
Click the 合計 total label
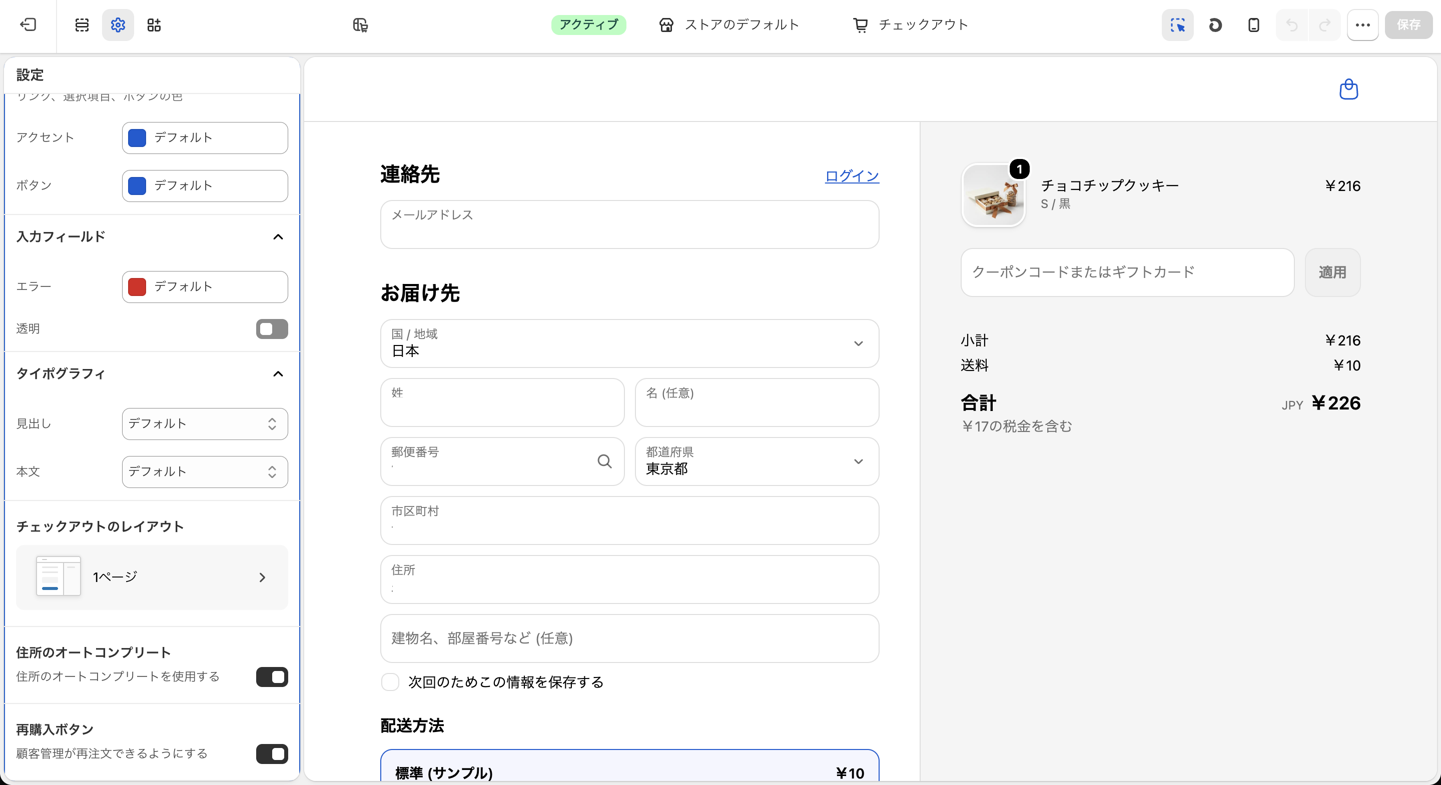click(978, 402)
